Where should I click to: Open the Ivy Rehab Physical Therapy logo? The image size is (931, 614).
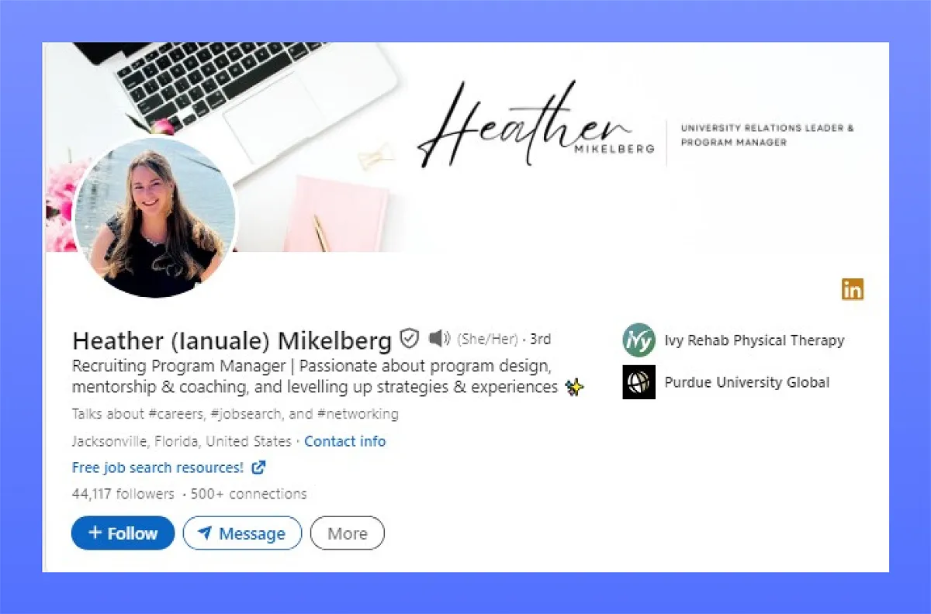(x=639, y=340)
